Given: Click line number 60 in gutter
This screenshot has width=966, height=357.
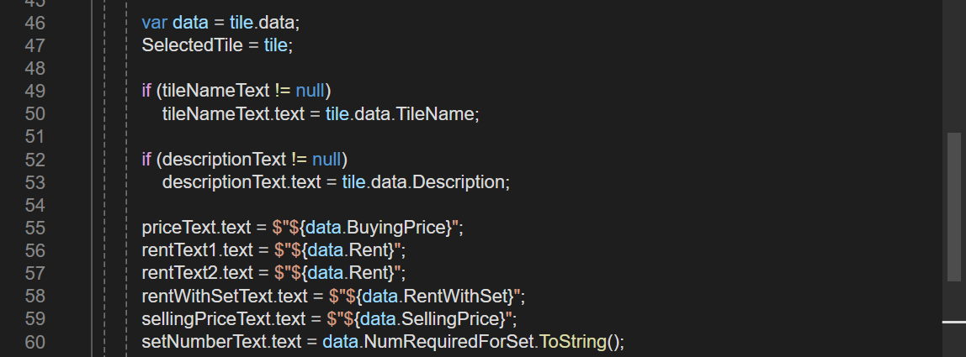Looking at the screenshot, I should [35, 342].
